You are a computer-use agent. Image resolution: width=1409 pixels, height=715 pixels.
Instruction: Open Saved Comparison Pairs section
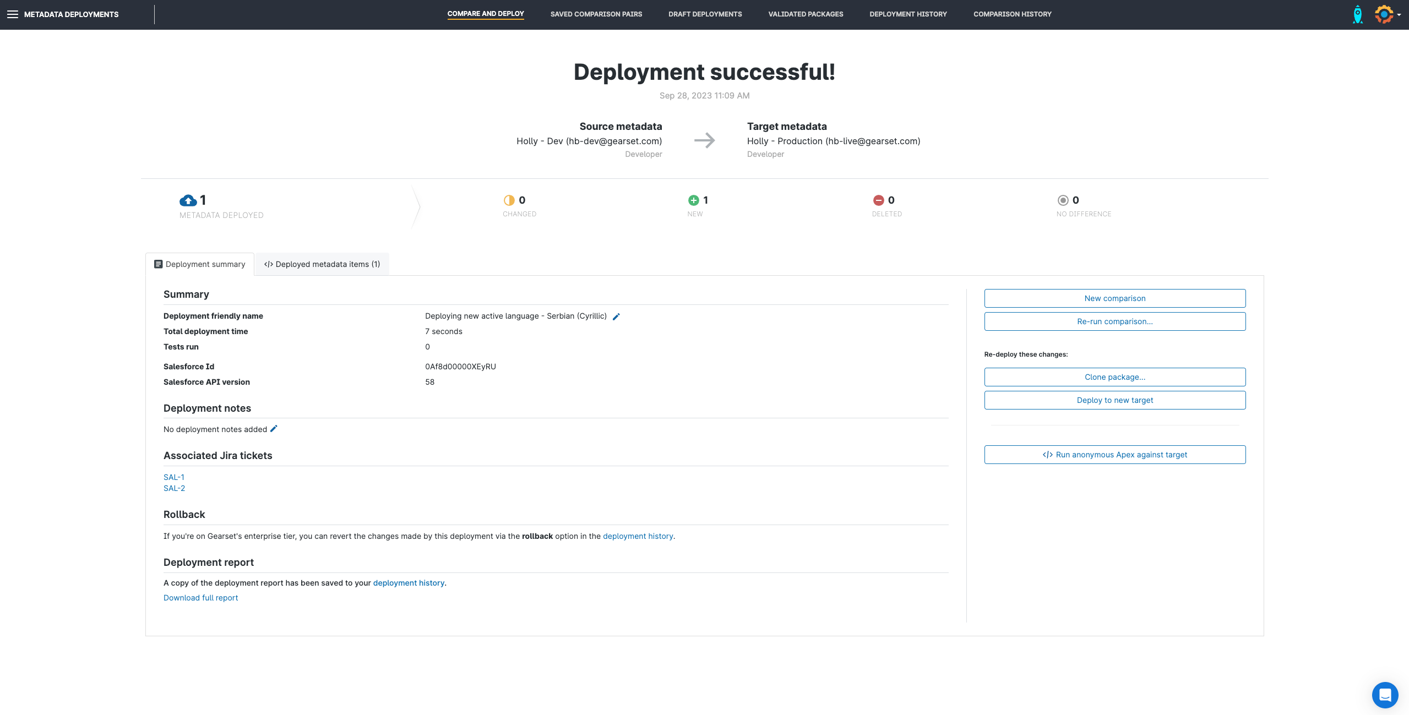tap(596, 14)
